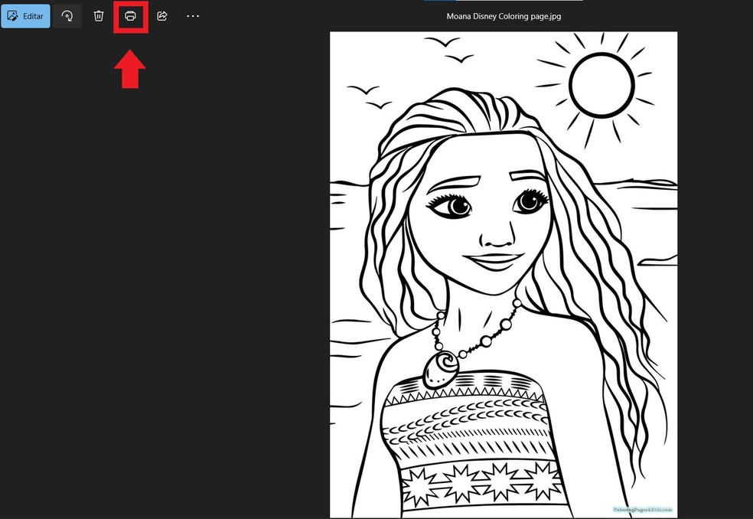Click the Editar button

point(25,16)
